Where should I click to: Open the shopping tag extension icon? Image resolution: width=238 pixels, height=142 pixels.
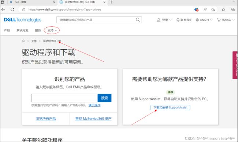pyautogui.click(x=196, y=9)
